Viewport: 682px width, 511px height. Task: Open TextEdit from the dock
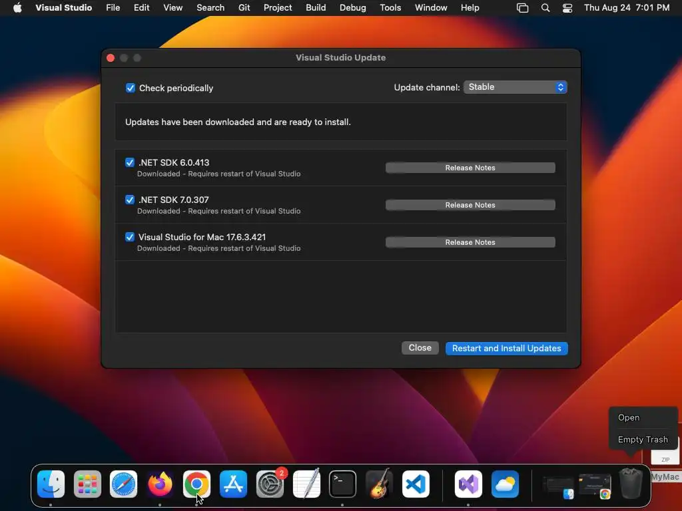point(306,484)
